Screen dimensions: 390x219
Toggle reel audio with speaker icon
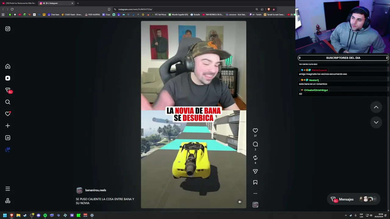(x=240, y=202)
